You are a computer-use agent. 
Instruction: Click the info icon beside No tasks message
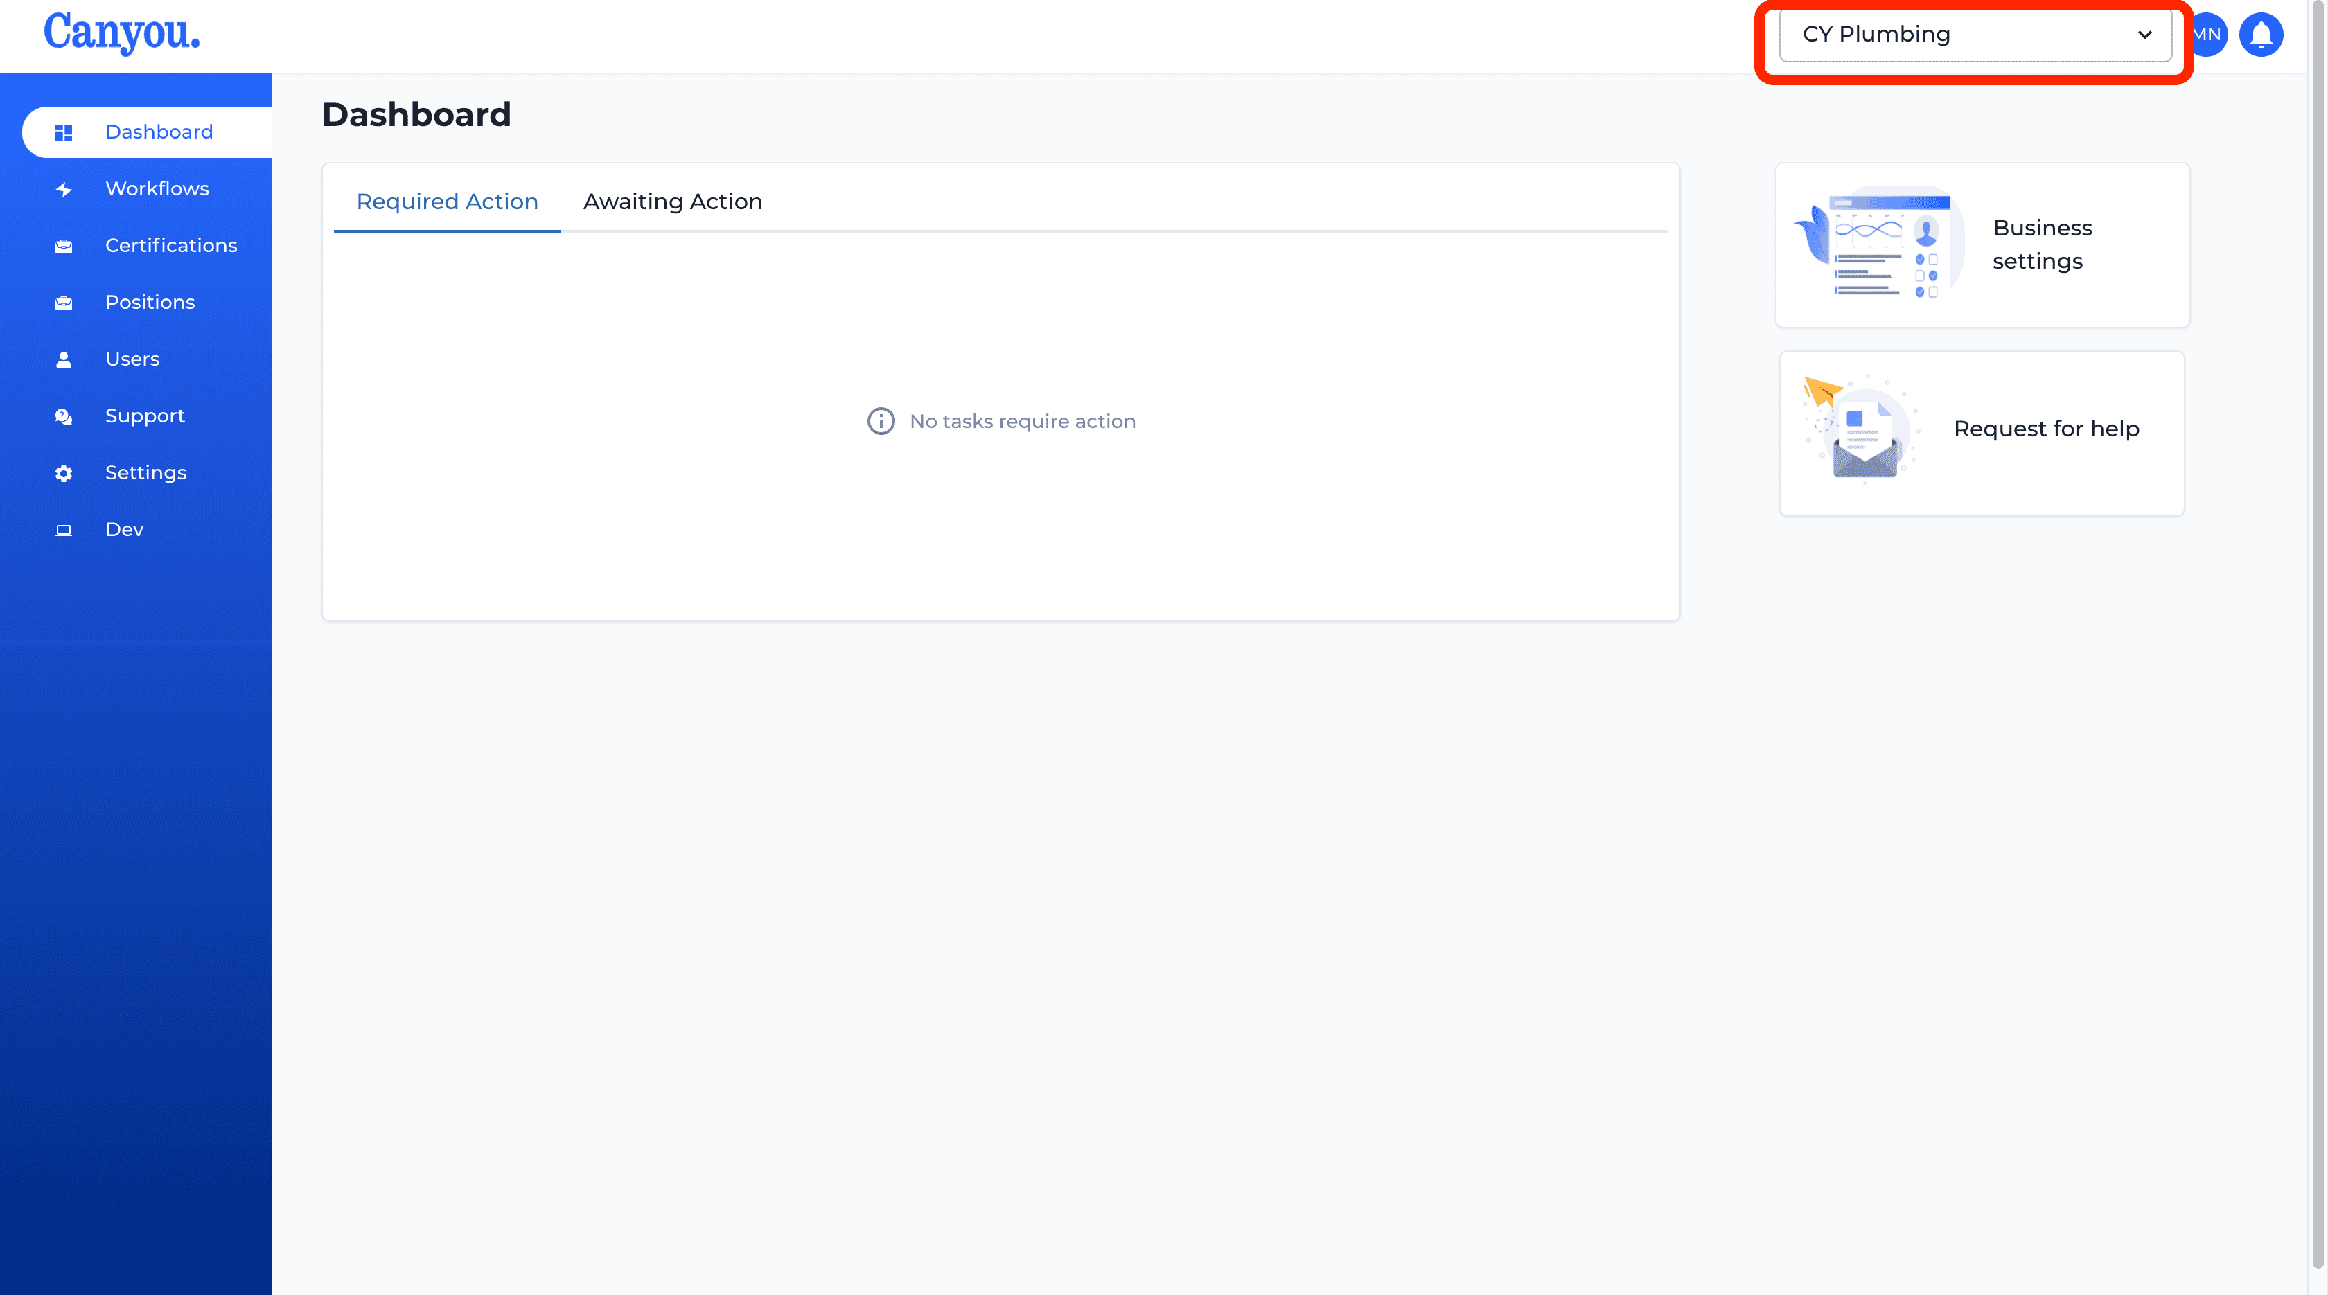[881, 421]
